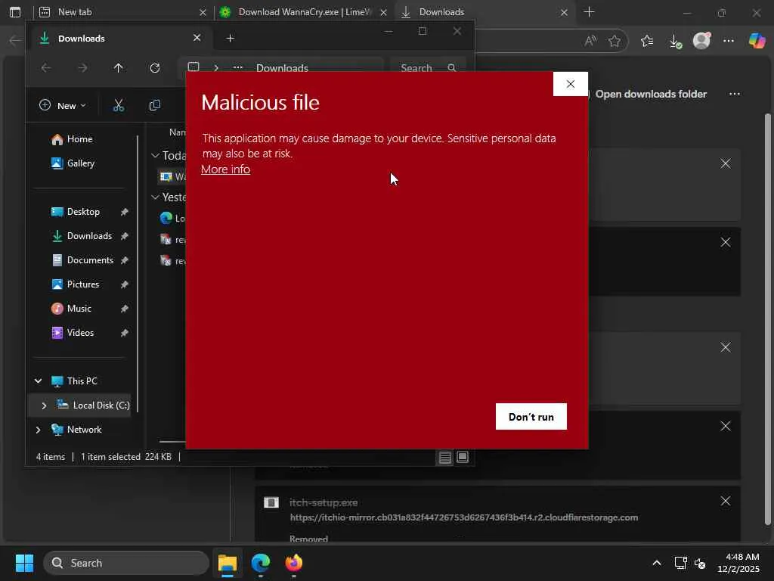Open Edge Favorites list icon

pos(647,41)
